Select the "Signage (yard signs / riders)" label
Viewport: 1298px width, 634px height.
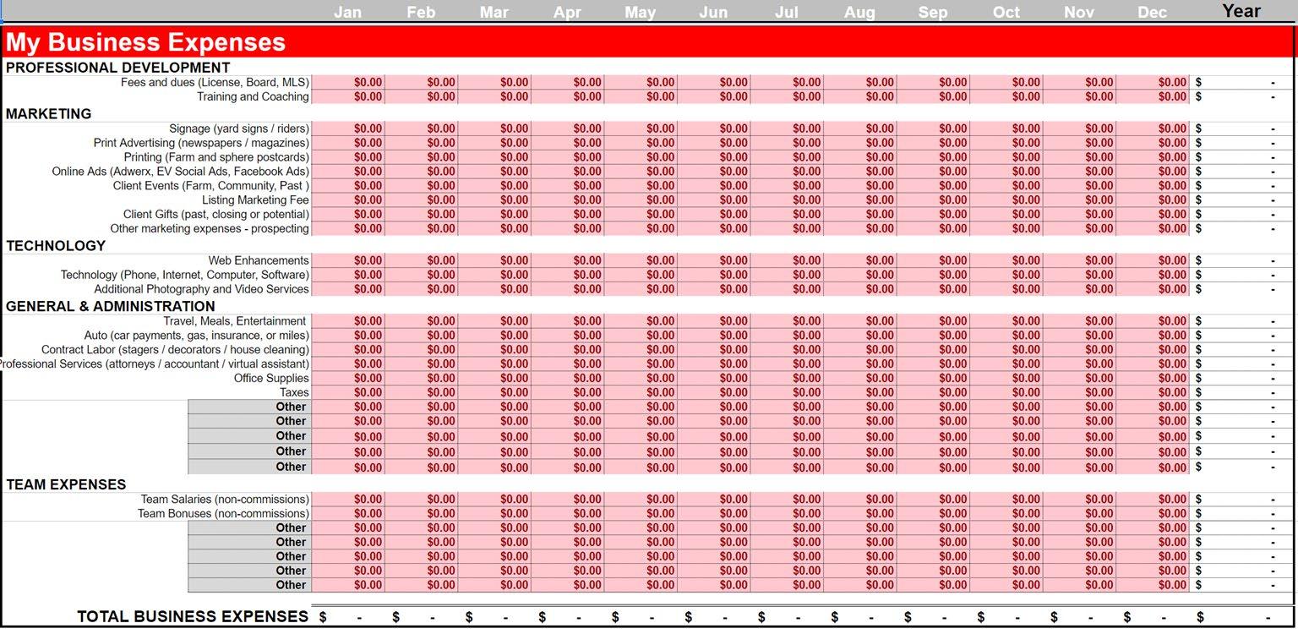(x=239, y=129)
